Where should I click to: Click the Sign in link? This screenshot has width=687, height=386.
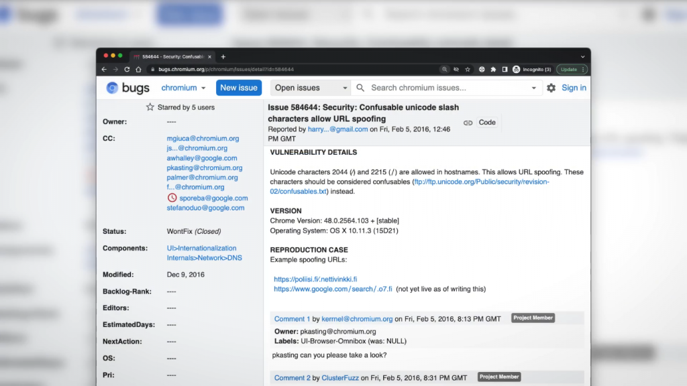[574, 88]
